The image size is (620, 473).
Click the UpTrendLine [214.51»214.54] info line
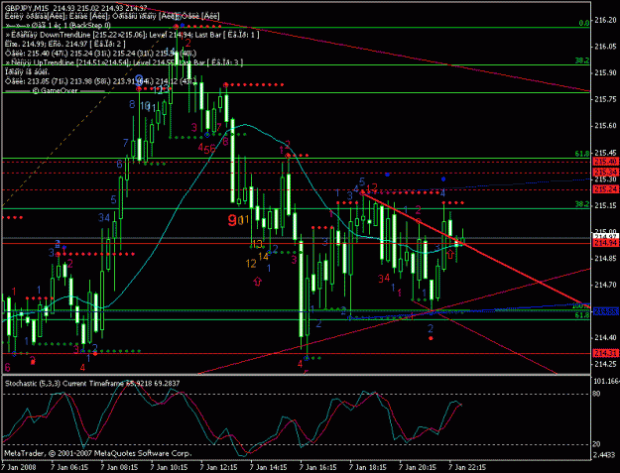(x=124, y=62)
